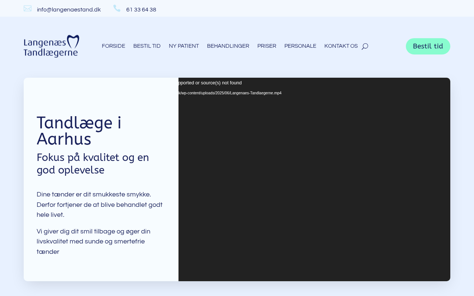The height and width of the screenshot is (296, 474).
Task: Open KONTAKT OS menu item
Action: [341, 46]
